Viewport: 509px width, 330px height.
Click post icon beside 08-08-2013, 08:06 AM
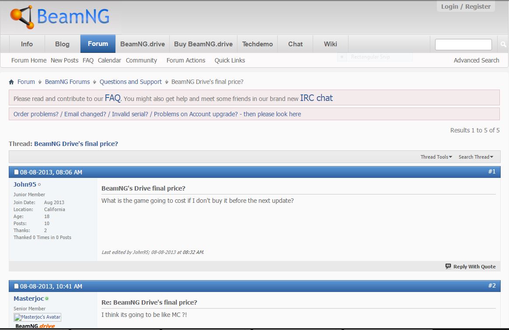(x=16, y=172)
